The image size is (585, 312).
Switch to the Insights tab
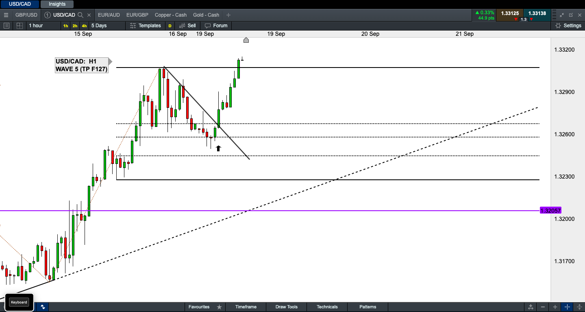pos(57,4)
